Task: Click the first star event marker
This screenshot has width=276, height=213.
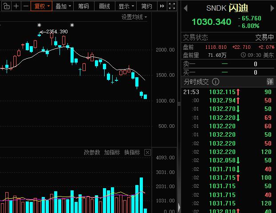Action: pos(39,25)
